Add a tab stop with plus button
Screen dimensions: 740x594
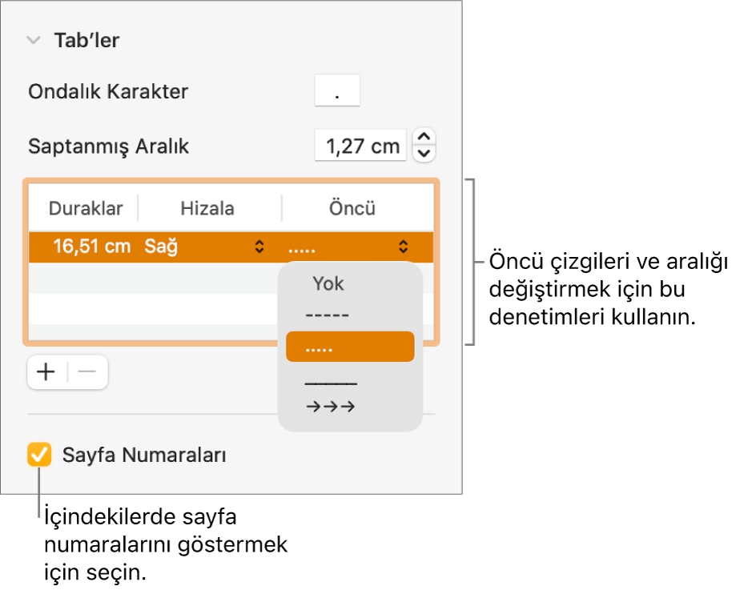tap(46, 372)
